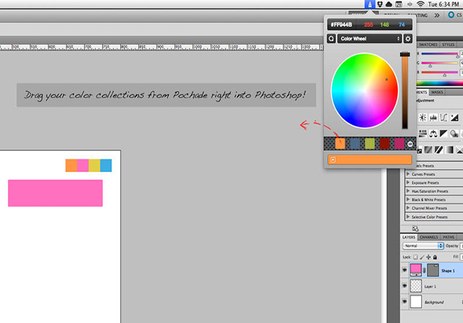
Task: Select the dark red swatch in Pochade
Action: (385, 144)
